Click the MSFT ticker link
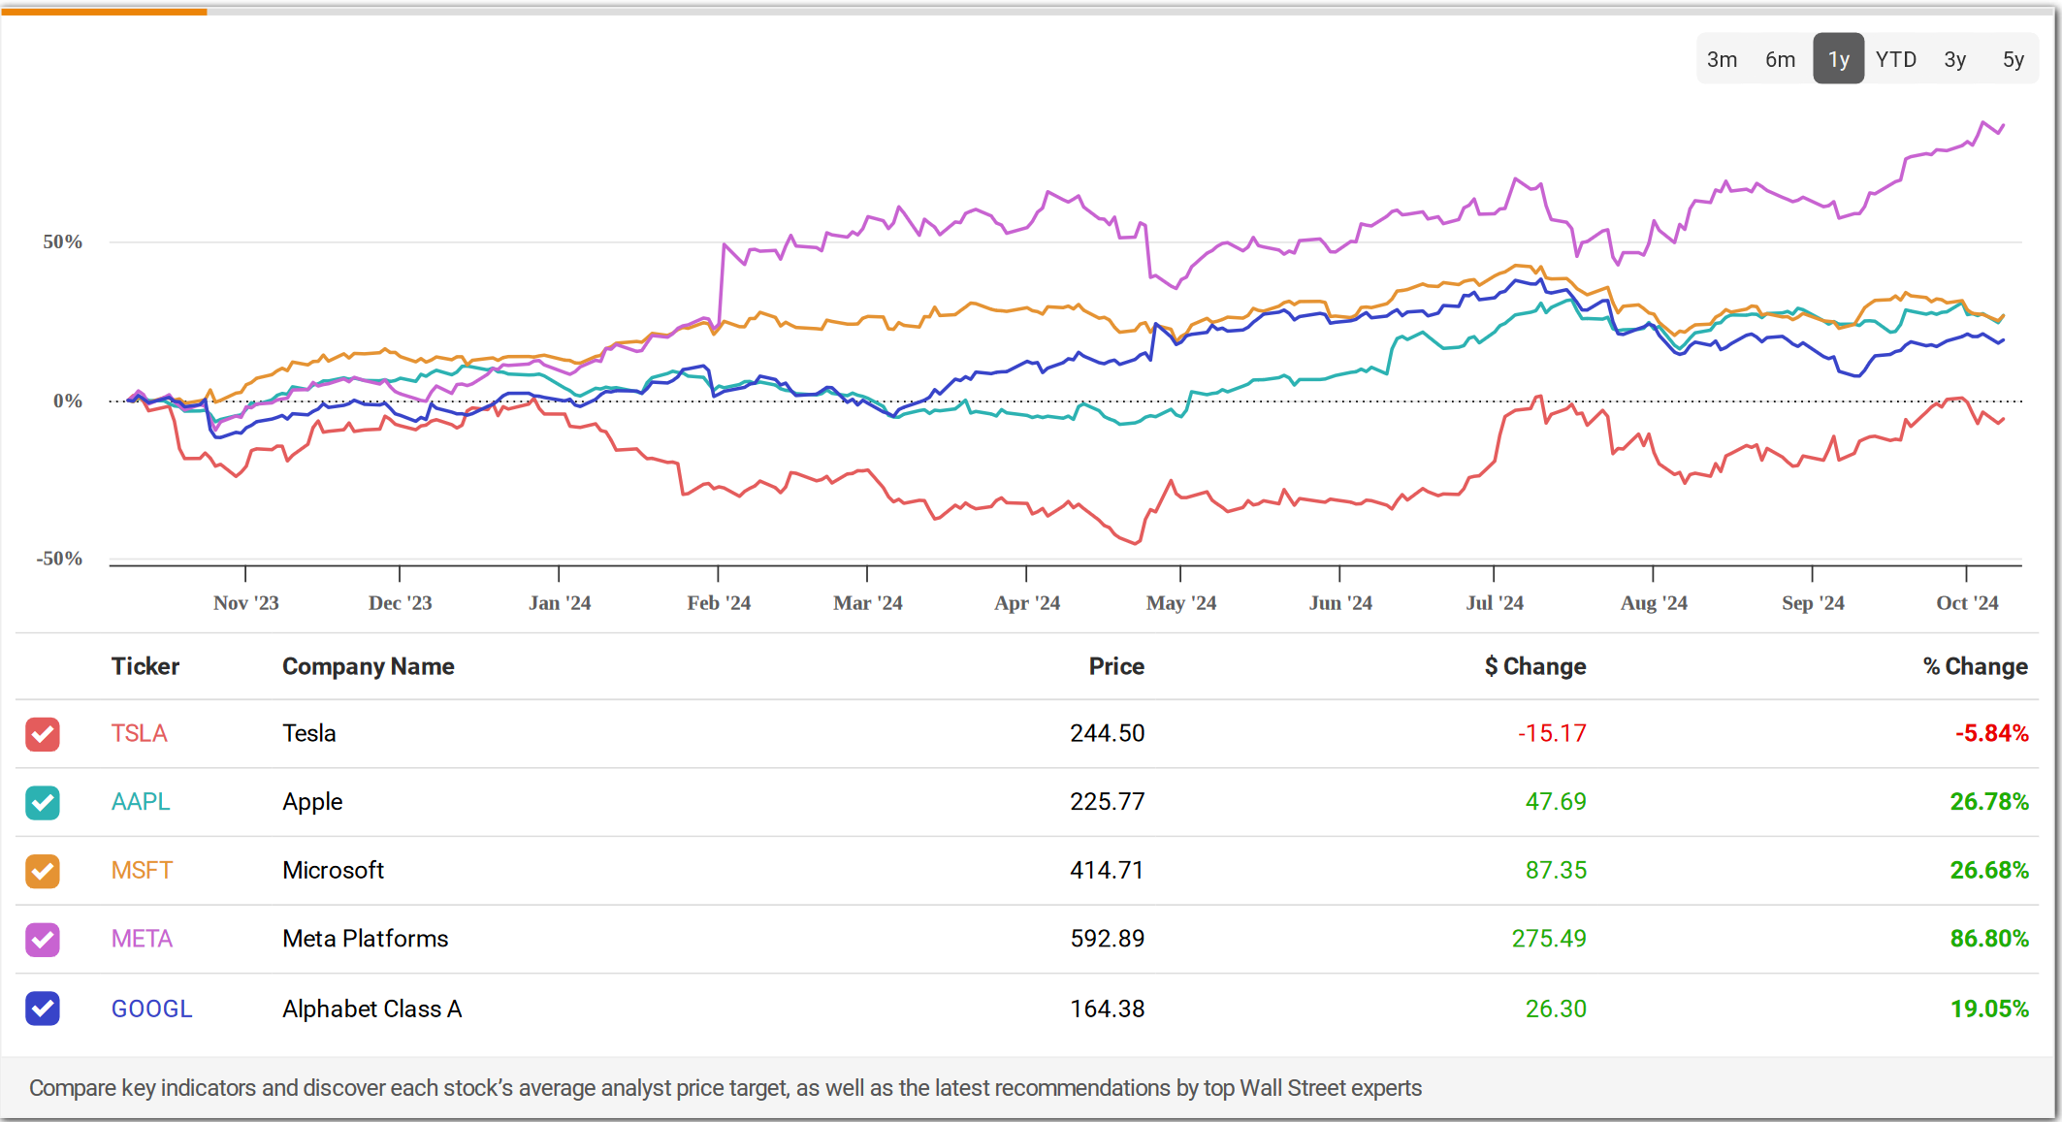 point(142,870)
